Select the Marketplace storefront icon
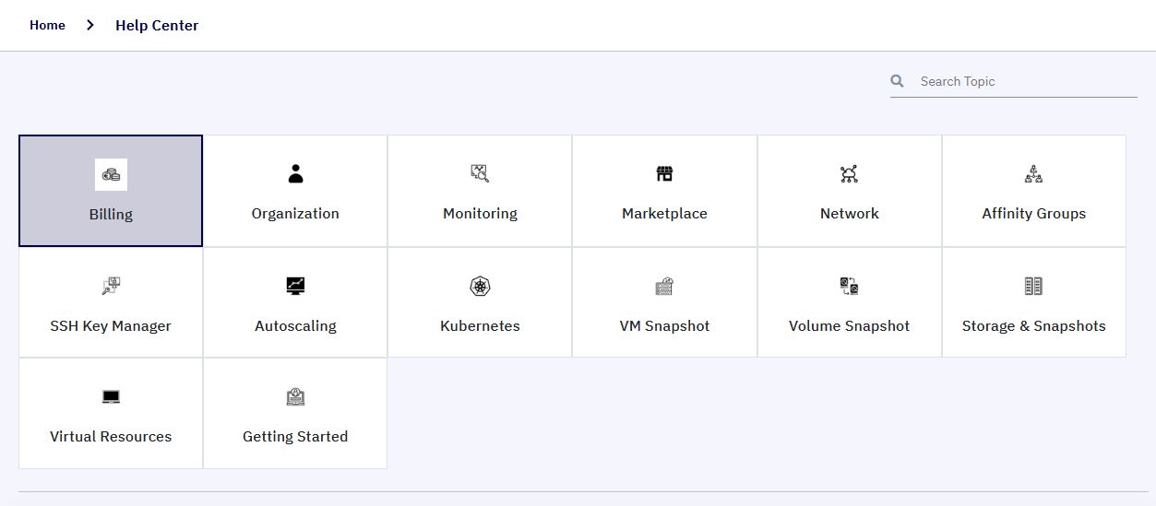The height and width of the screenshot is (506, 1156). [x=664, y=174]
